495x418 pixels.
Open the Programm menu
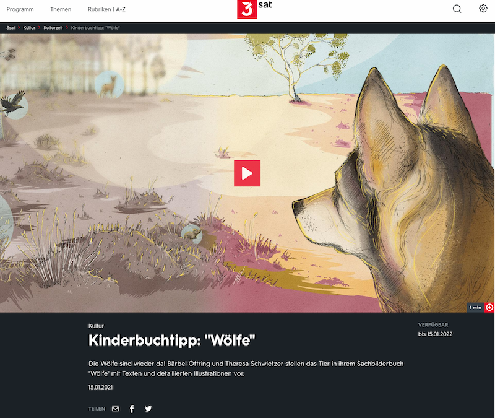(20, 9)
